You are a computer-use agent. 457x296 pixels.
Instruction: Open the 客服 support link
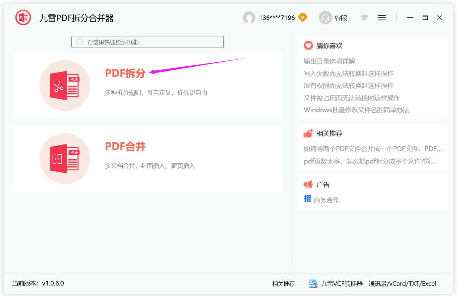point(341,18)
